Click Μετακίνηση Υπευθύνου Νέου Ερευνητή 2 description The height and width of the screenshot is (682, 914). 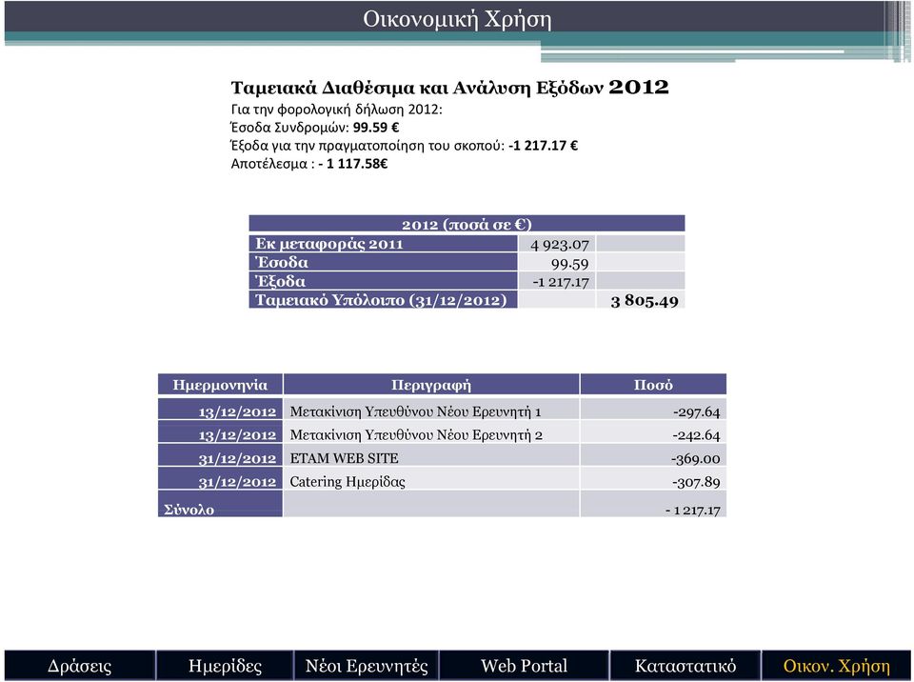click(x=416, y=434)
